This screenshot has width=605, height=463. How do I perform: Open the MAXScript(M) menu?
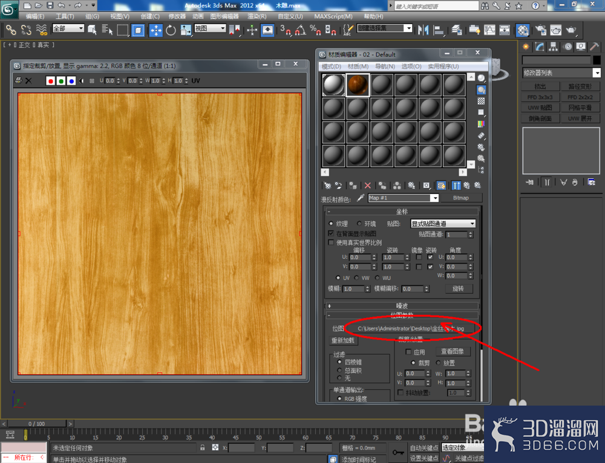[333, 16]
